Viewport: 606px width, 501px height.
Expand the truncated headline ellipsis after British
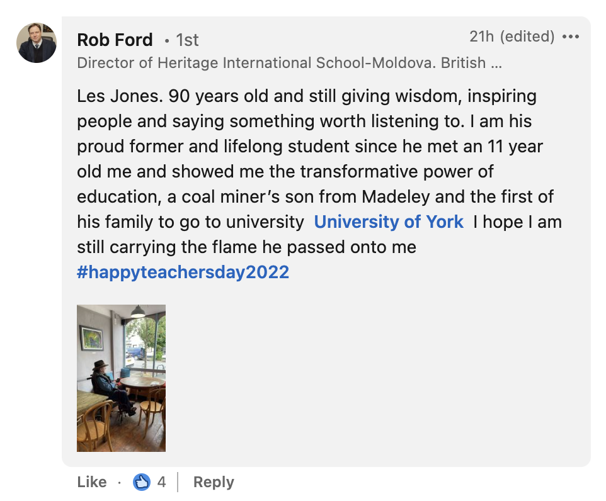(x=496, y=63)
